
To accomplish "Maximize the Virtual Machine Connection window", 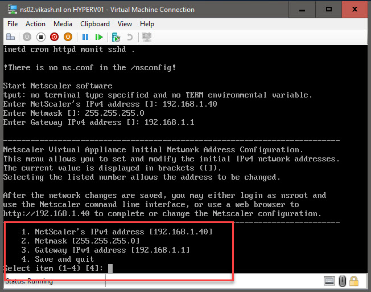I will 329,10.
